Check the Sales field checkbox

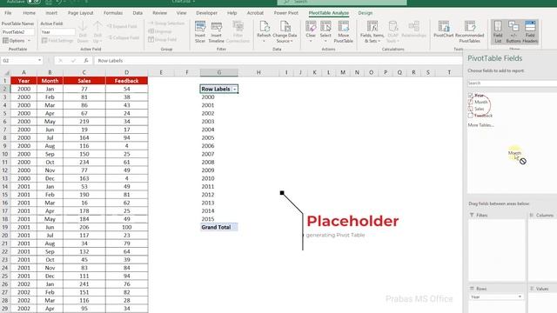click(470, 109)
